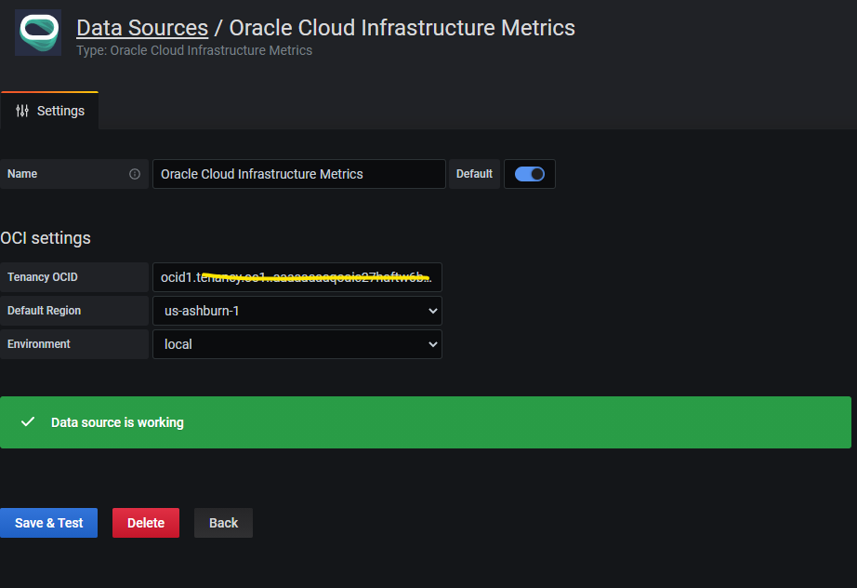This screenshot has width=857, height=588.
Task: Switch to the Settings tab
Action: pyautogui.click(x=50, y=111)
